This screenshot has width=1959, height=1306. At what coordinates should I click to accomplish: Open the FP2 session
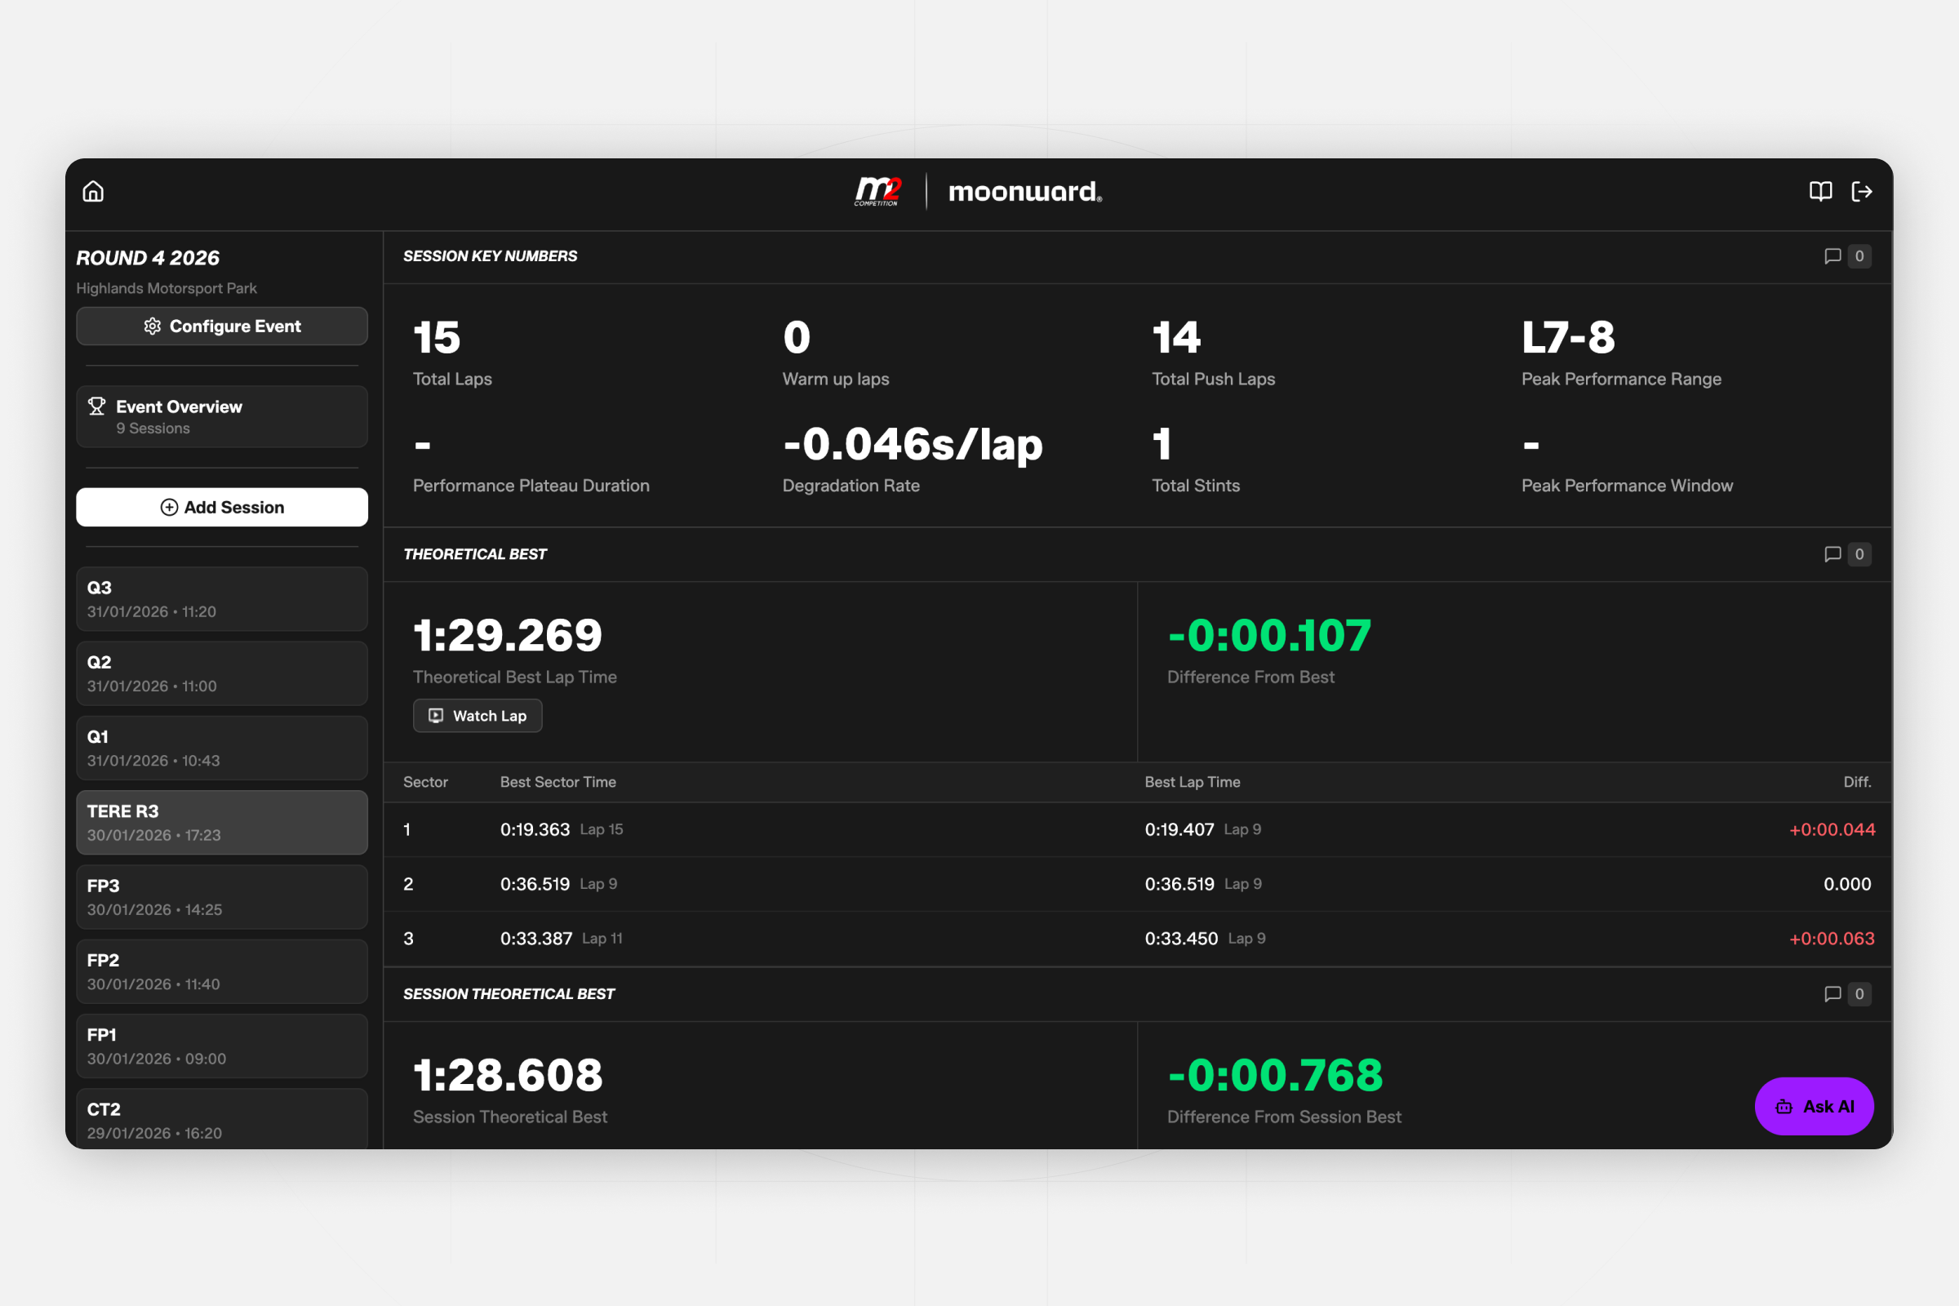point(221,971)
